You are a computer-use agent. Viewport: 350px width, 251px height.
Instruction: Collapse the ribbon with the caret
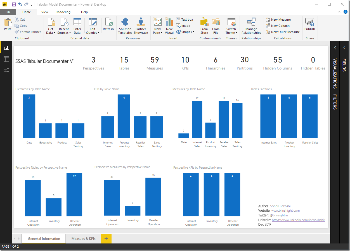coord(339,12)
